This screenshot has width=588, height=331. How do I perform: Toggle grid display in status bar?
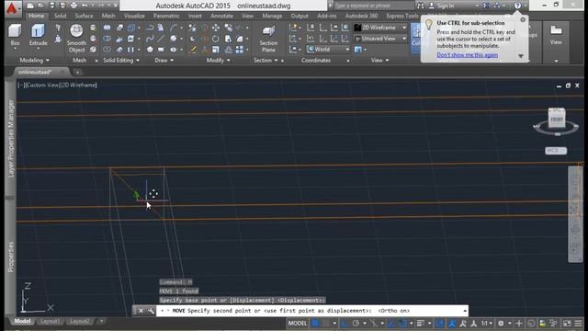coord(315,323)
